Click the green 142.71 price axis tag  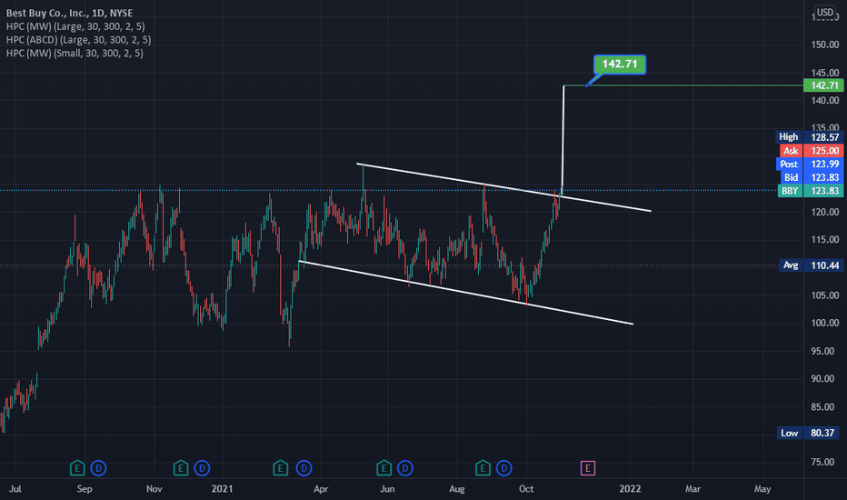coord(823,85)
